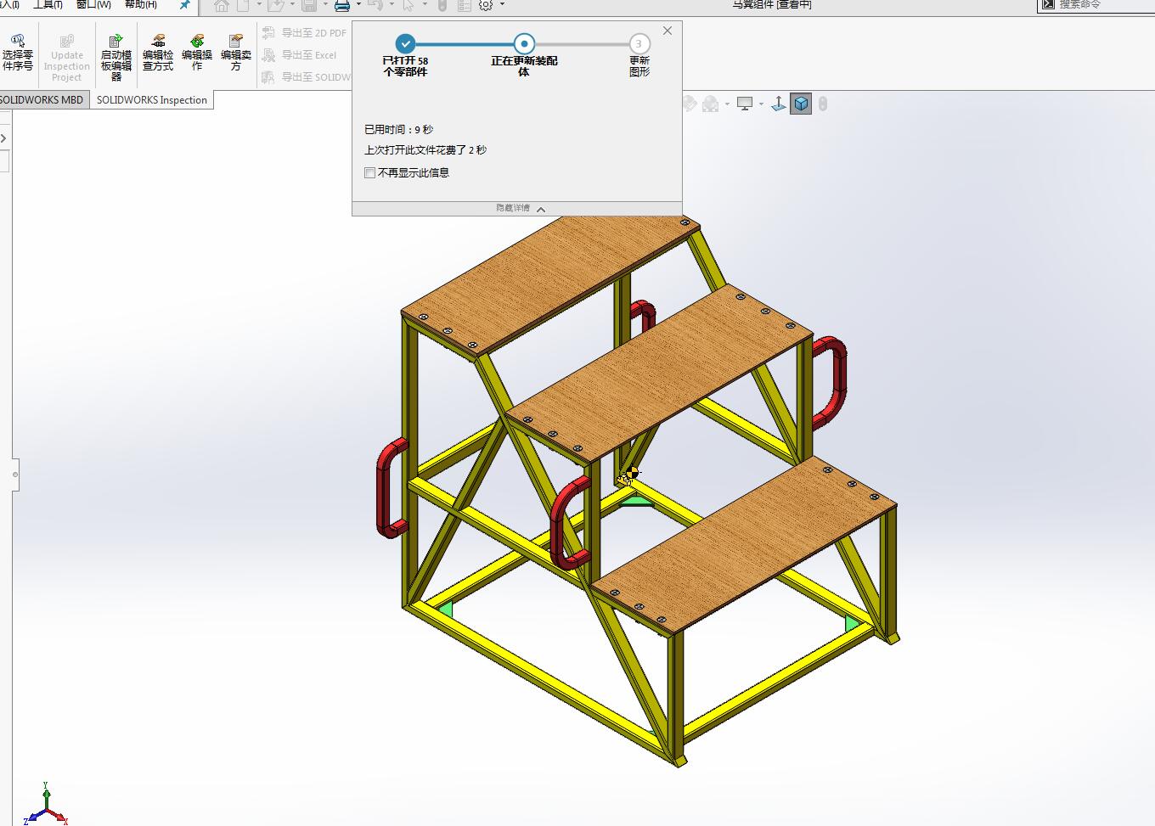Click the New document icon
This screenshot has height=826, width=1155.
coord(244,5)
